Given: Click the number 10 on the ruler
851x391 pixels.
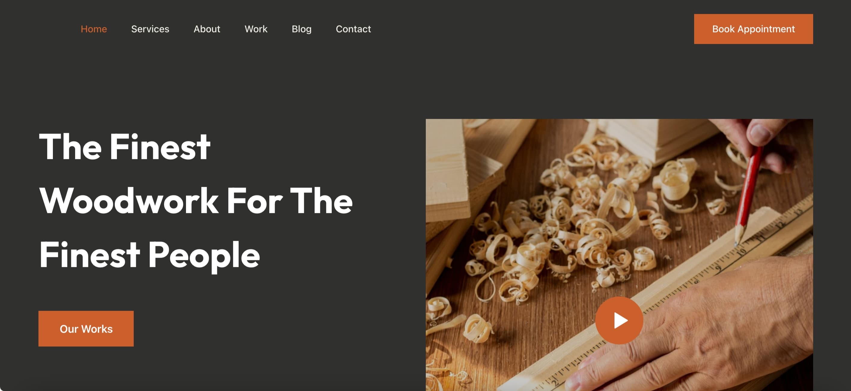Looking at the screenshot, I should click(741, 252).
